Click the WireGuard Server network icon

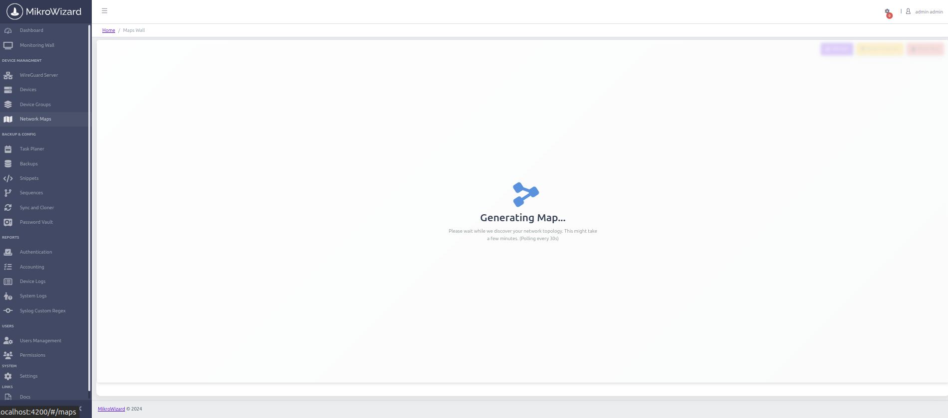(x=8, y=75)
